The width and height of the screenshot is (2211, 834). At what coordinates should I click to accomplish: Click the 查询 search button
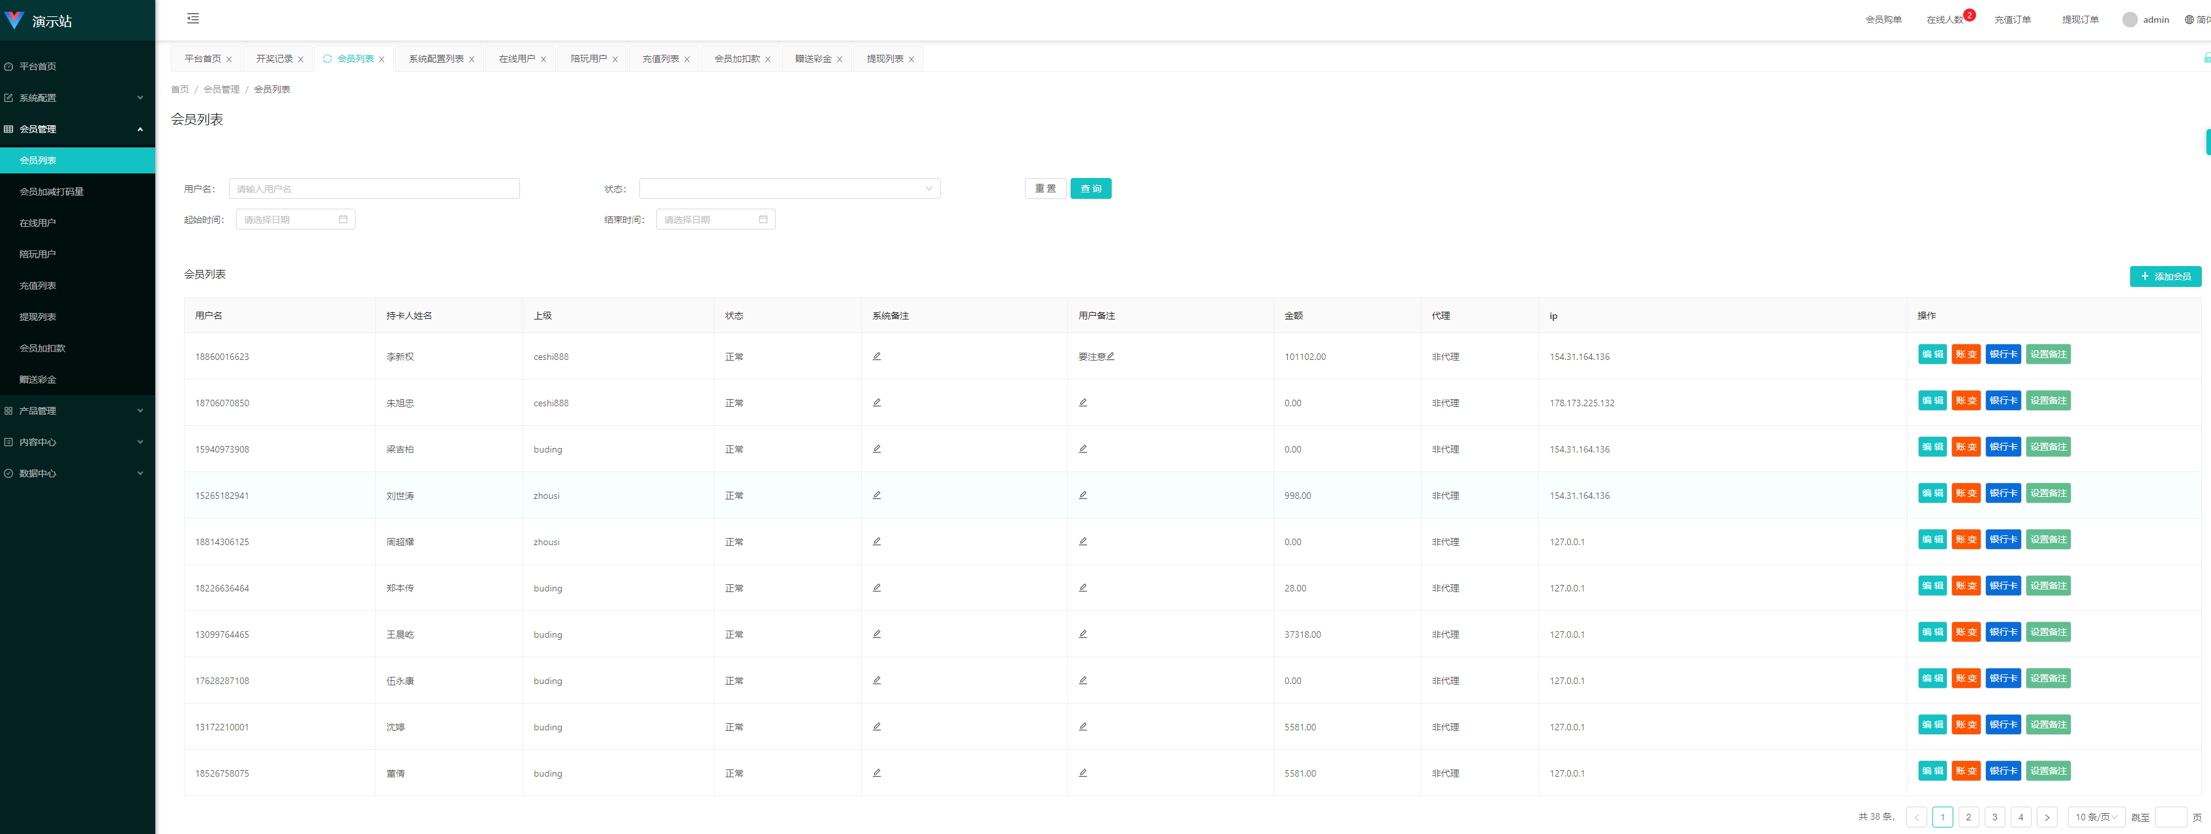[x=1093, y=187]
